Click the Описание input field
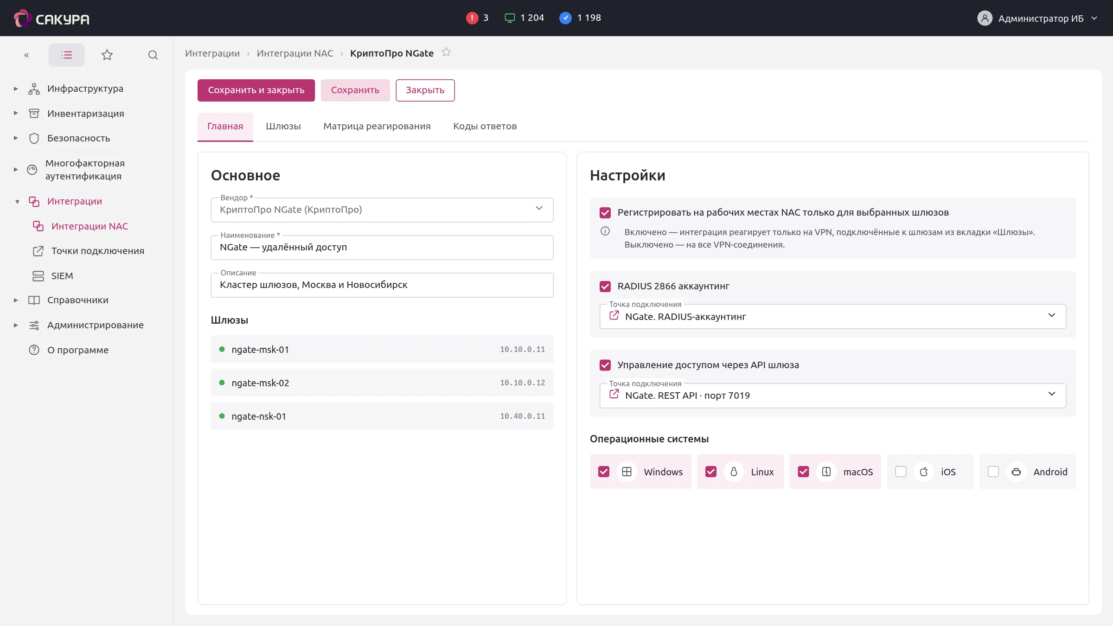1113x626 pixels. click(x=382, y=285)
